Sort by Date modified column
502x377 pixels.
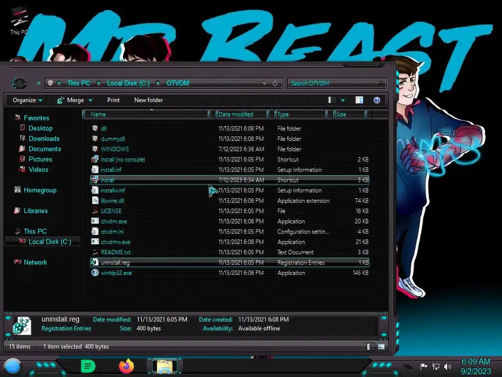tap(242, 114)
